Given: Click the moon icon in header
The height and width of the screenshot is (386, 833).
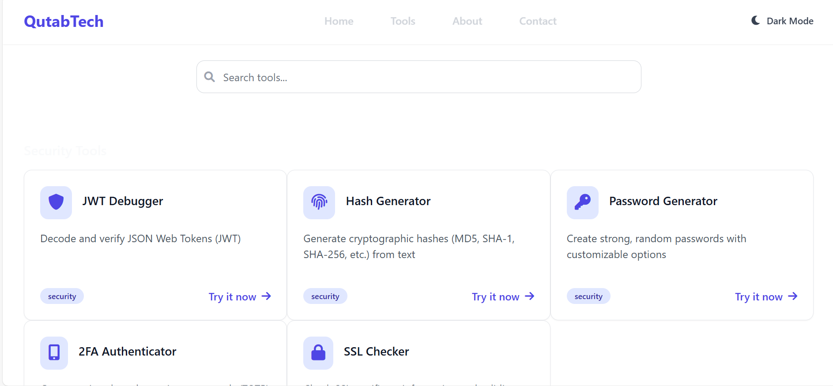Looking at the screenshot, I should click(x=756, y=21).
